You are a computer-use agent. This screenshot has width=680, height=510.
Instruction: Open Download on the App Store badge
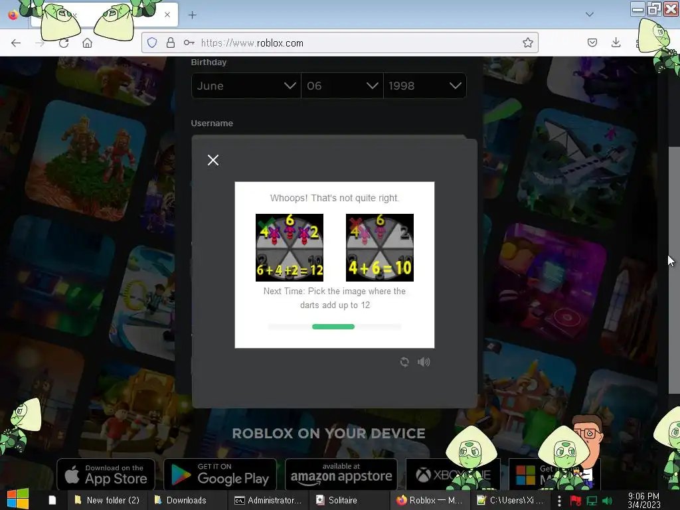point(106,474)
